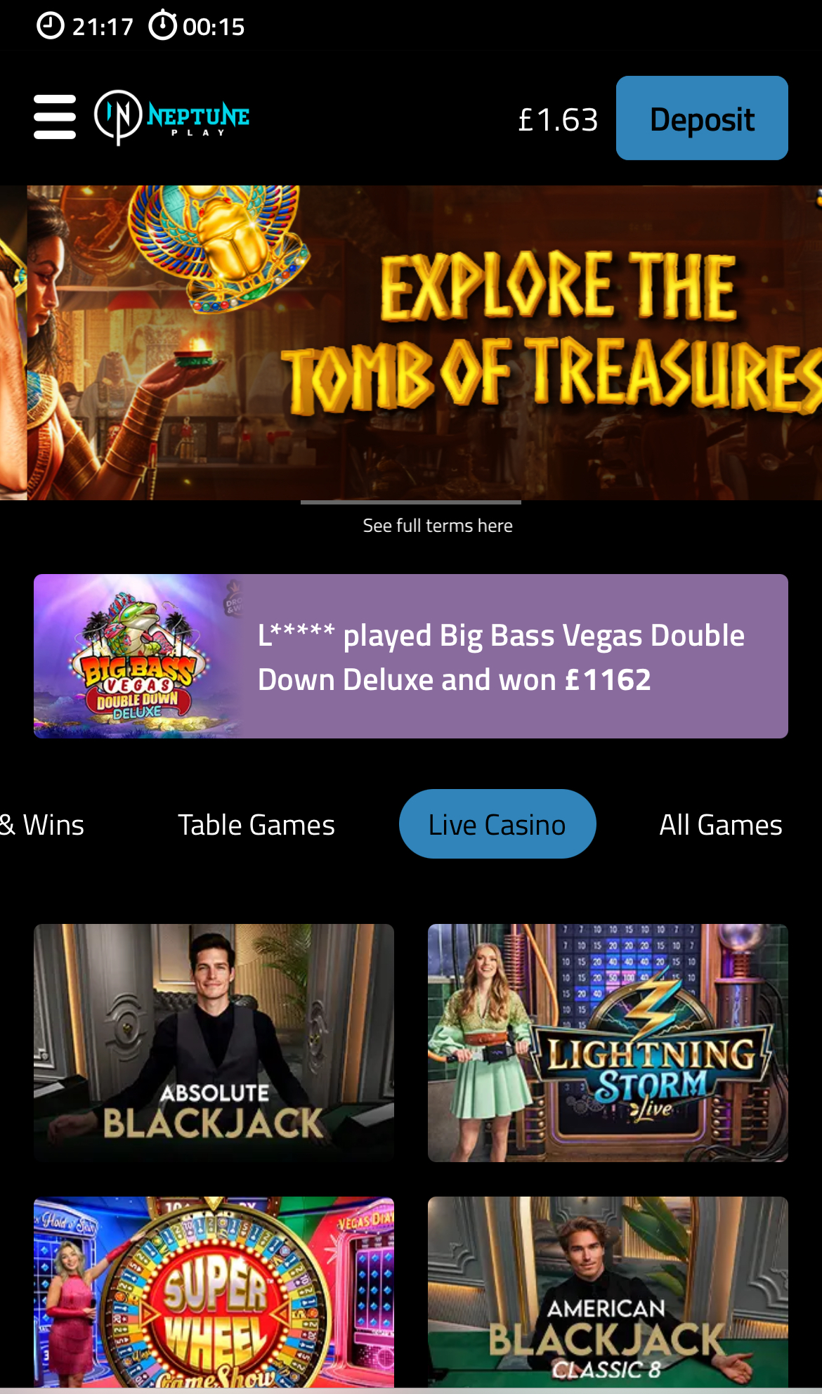This screenshot has height=1394, width=822.
Task: Click the scarab beetle banner graphic
Action: pyautogui.click(x=219, y=242)
